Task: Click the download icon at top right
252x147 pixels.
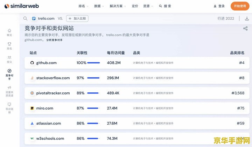Action: (247, 19)
